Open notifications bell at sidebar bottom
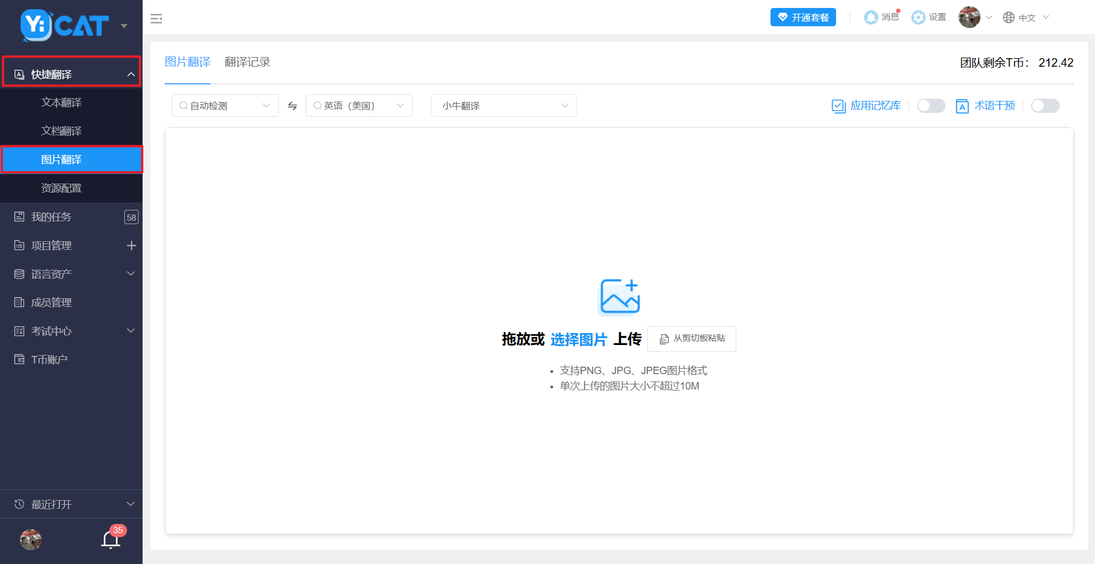The height and width of the screenshot is (564, 1095). pos(111,539)
